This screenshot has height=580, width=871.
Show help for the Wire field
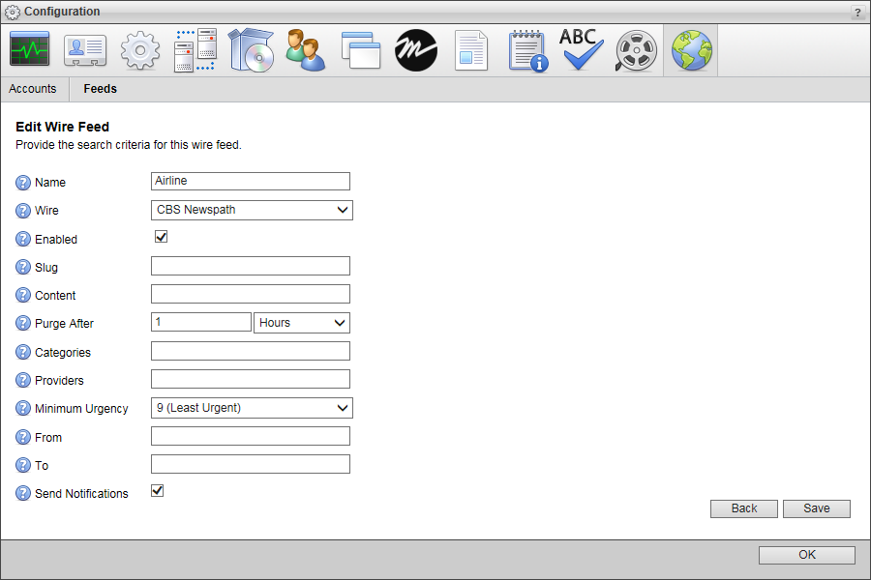pyautogui.click(x=23, y=211)
